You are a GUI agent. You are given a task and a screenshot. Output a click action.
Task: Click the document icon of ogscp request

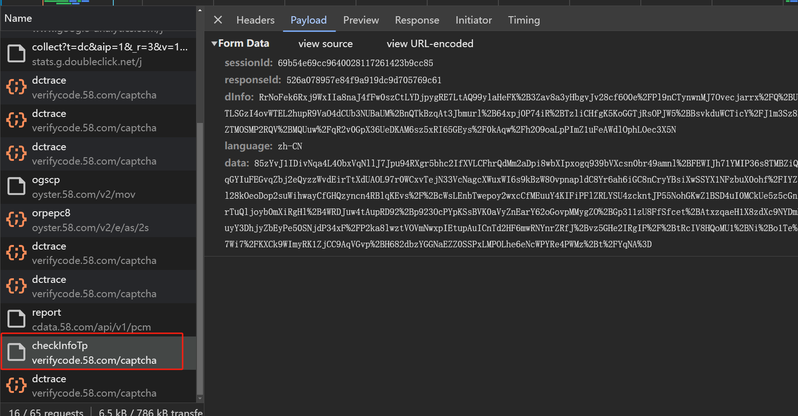(x=16, y=186)
